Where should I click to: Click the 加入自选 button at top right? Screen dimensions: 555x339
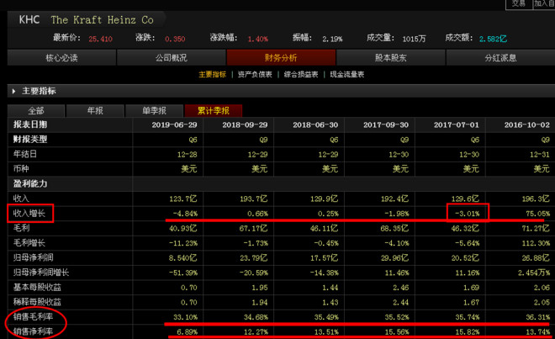[x=544, y=4]
